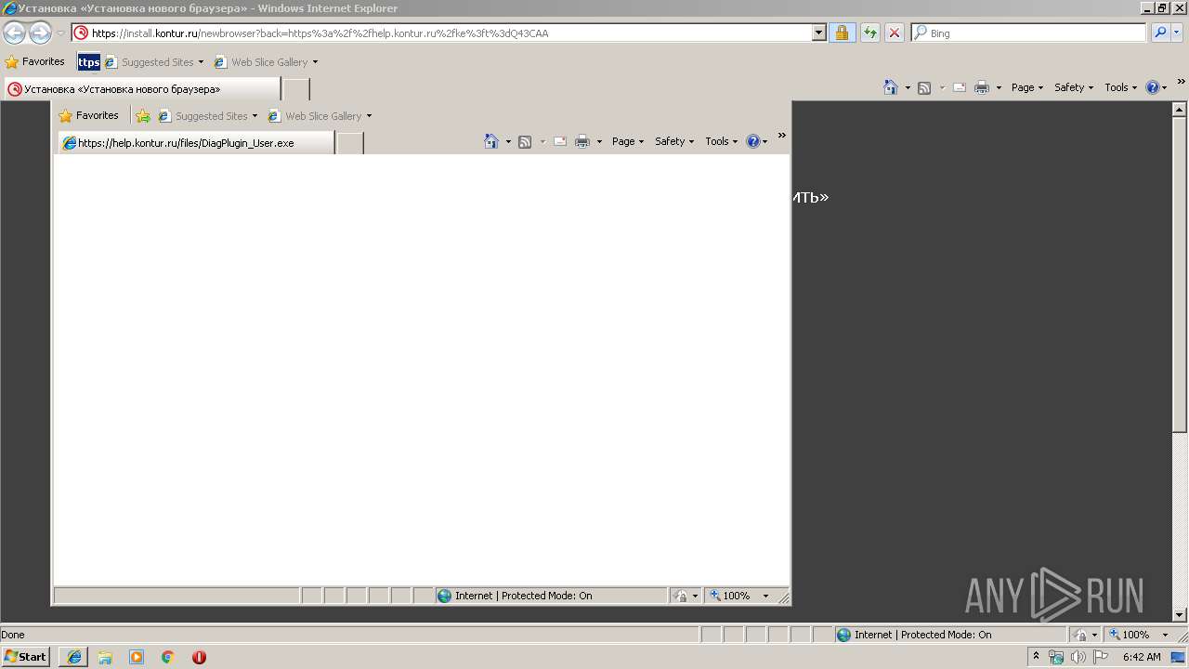Expand the top Web Slice Gallery dropdown arrow
1189x669 pixels.
tap(315, 62)
